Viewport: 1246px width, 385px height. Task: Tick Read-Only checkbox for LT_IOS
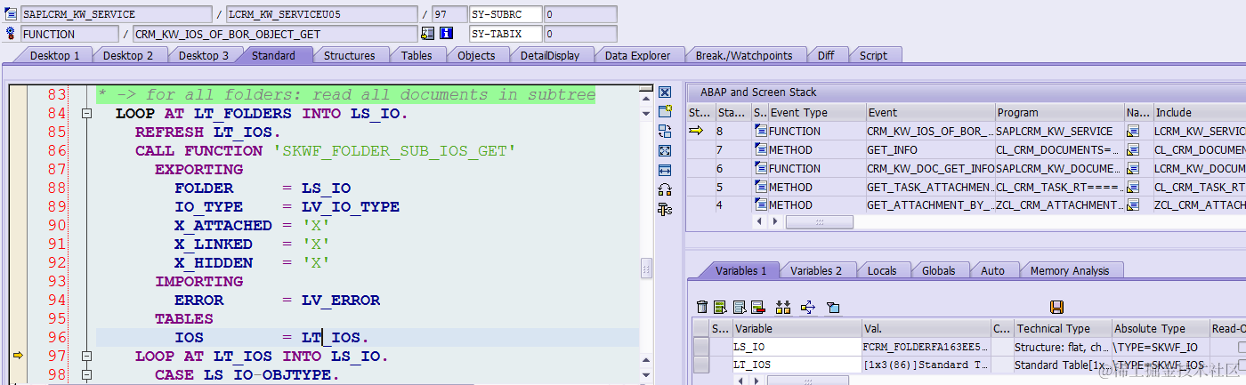click(1241, 365)
